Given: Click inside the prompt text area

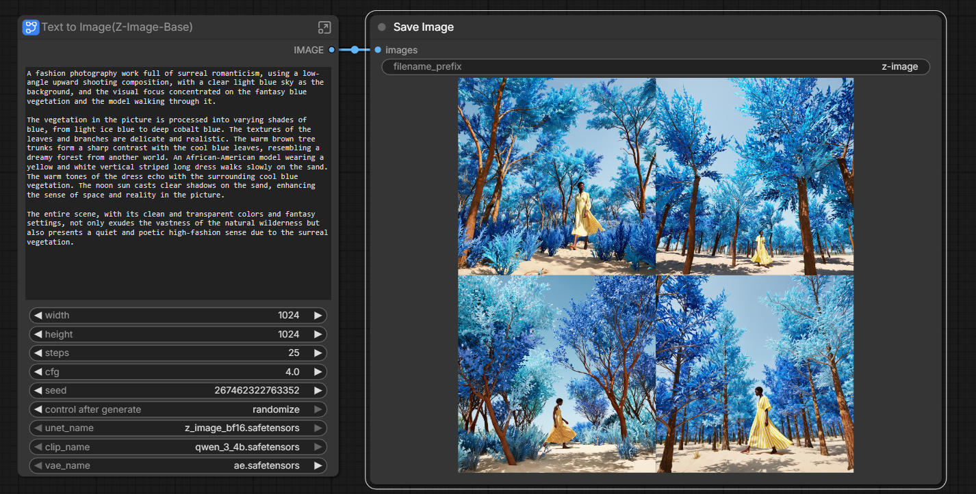Looking at the screenshot, I should point(178,266).
